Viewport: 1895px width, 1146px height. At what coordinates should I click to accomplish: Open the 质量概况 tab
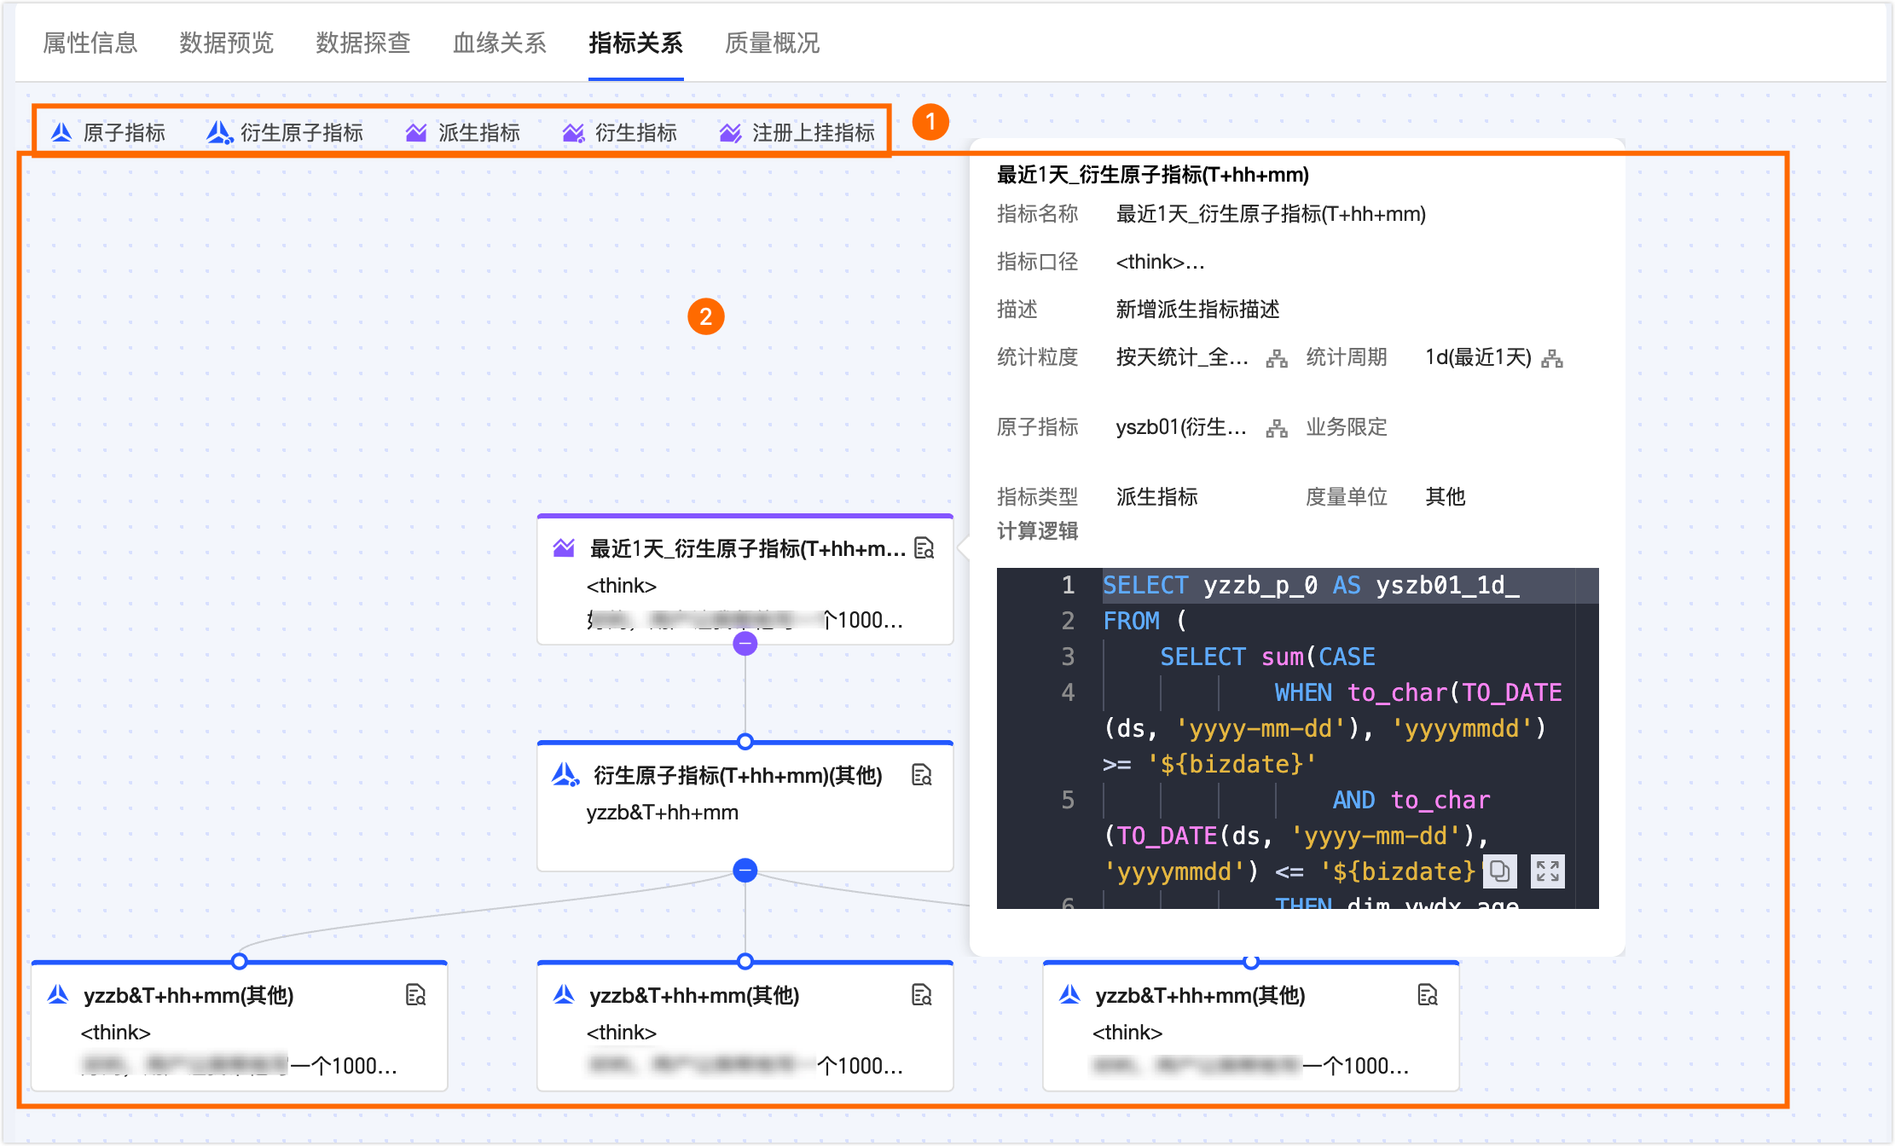tap(772, 43)
